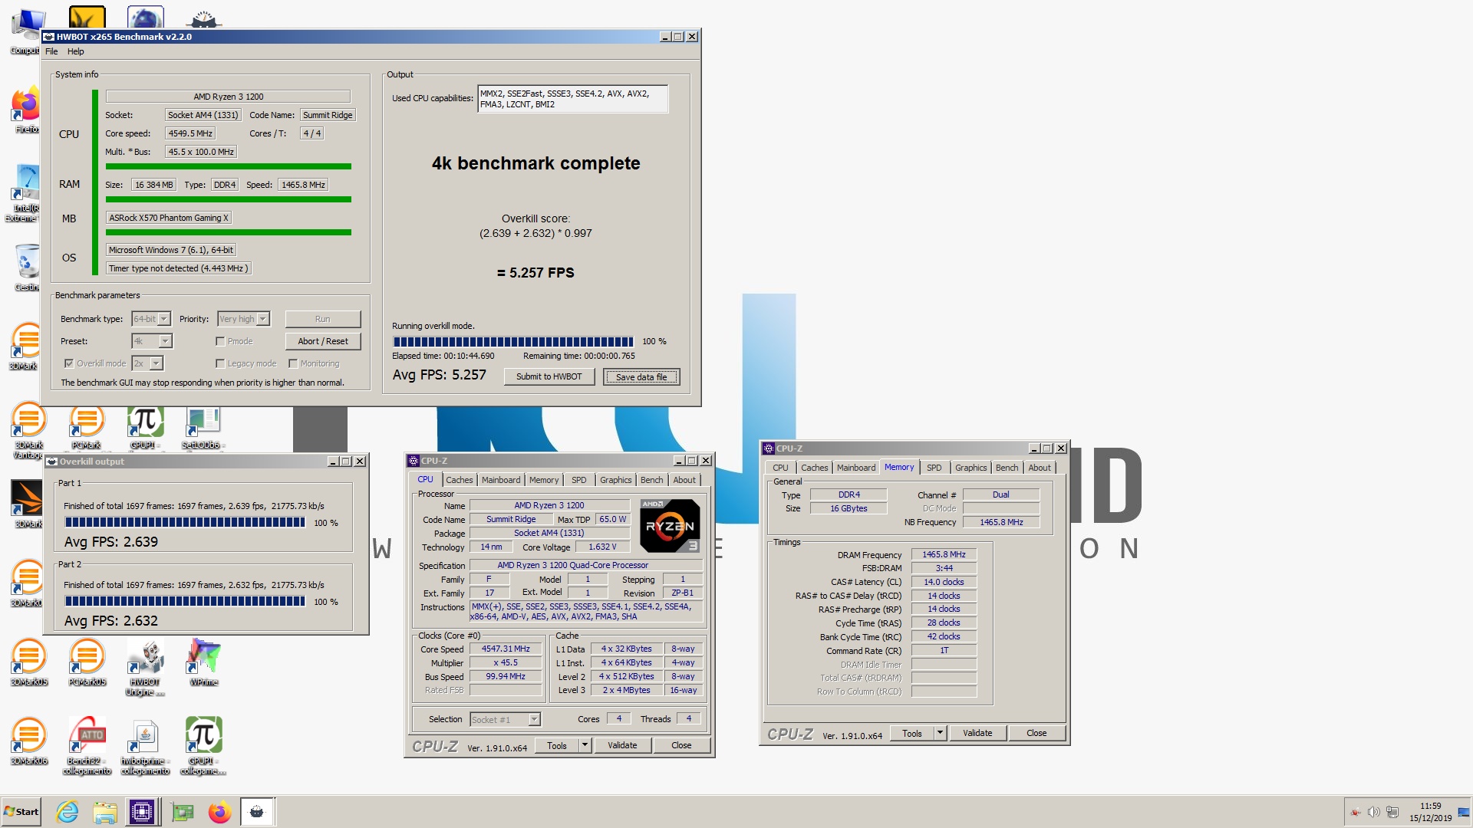Click the DRAM Frequency 1465.8 MHz value
The width and height of the screenshot is (1473, 828).
(944, 554)
